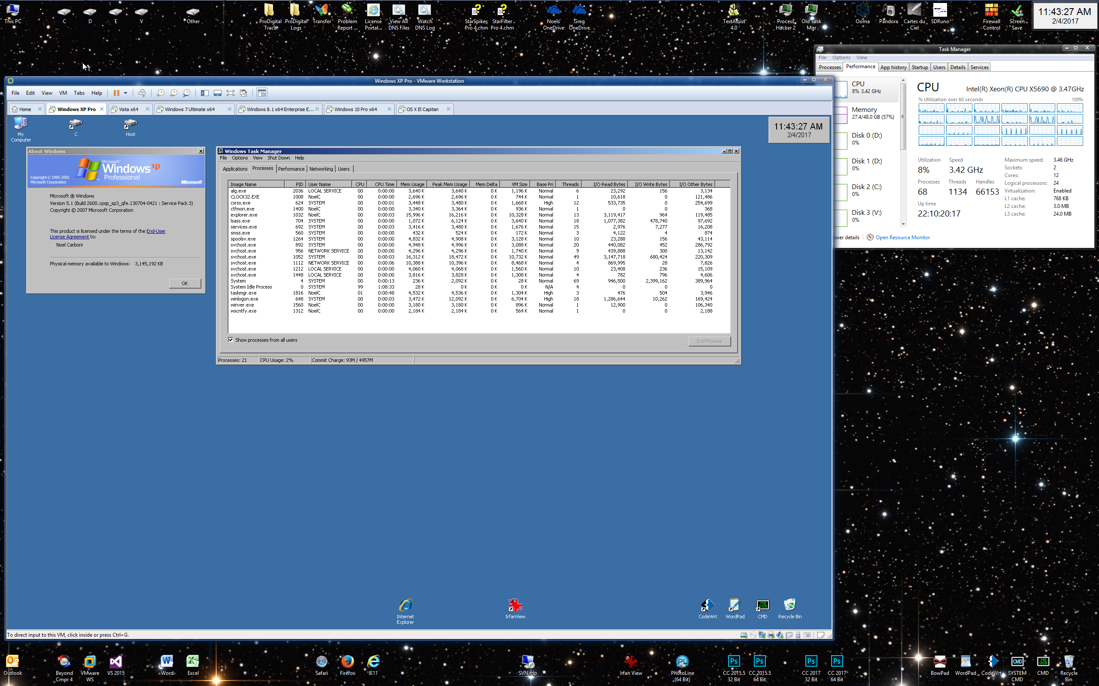Click the printer status icon in VMware status bar
The image size is (1099, 686).
(771, 635)
